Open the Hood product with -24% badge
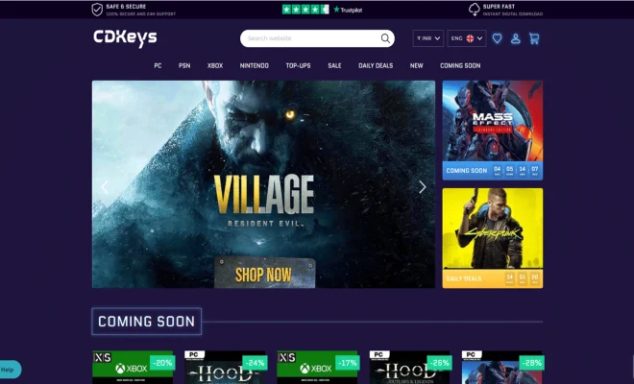This screenshot has height=384, width=634. point(225,367)
